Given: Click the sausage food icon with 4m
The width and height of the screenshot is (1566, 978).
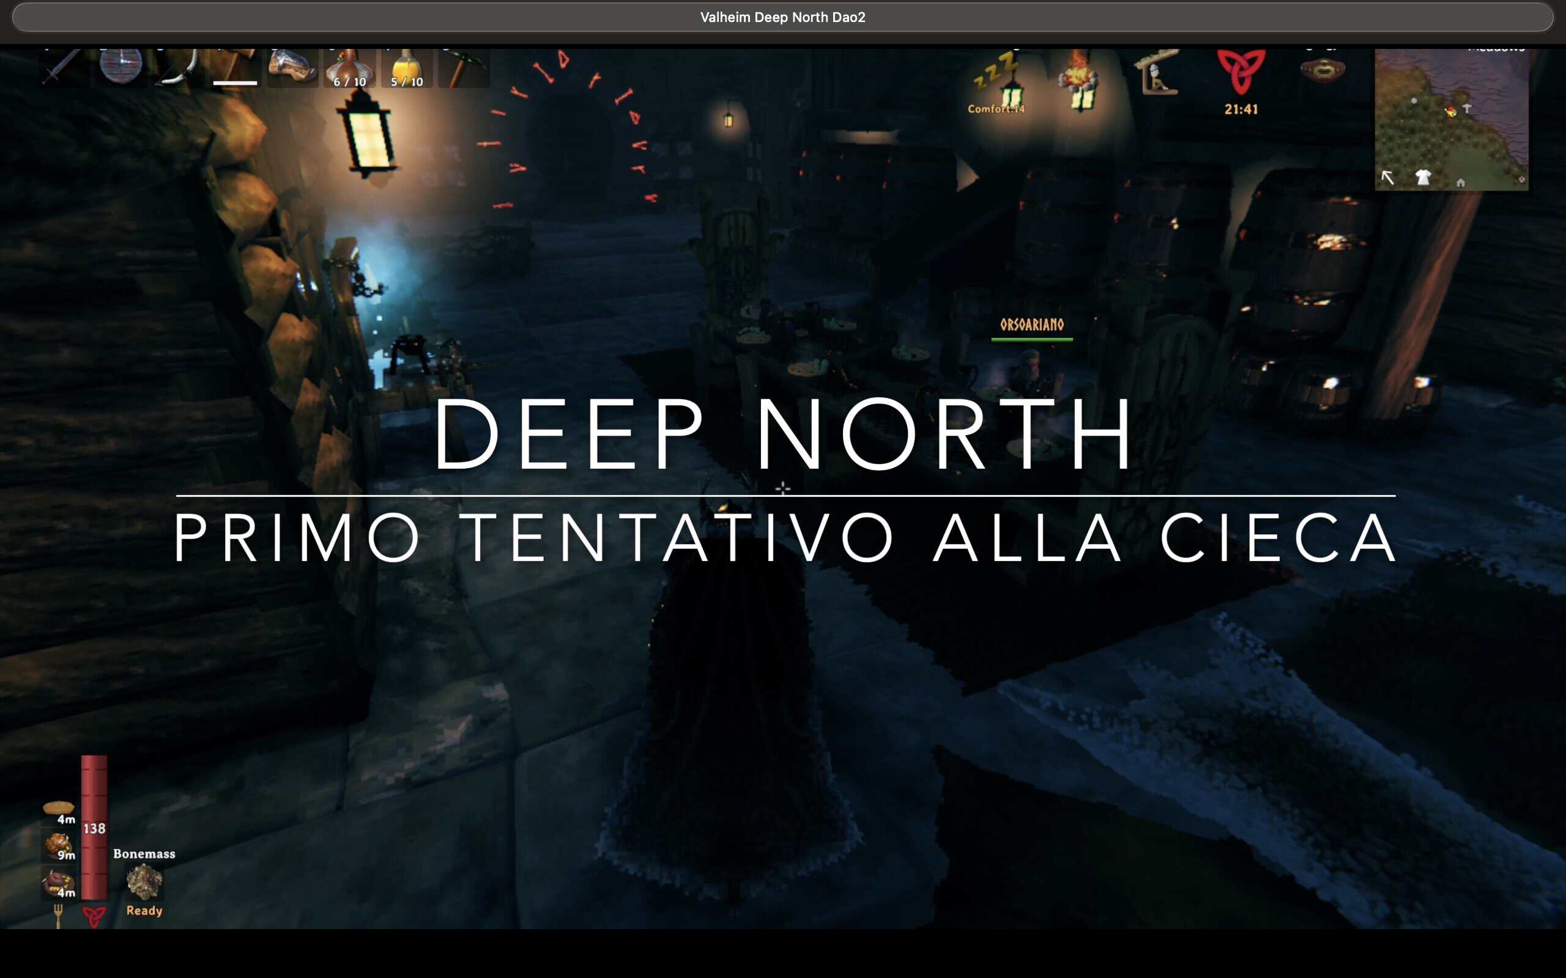Looking at the screenshot, I should point(59,882).
